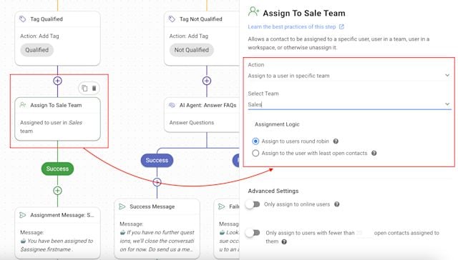Open help for least open contacts option

point(374,154)
